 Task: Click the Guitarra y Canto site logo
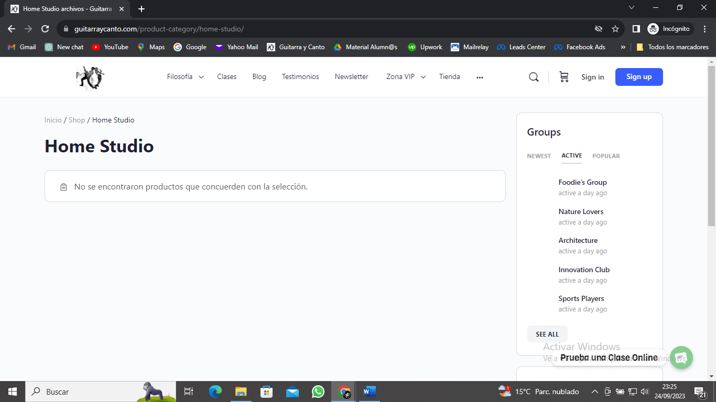90,77
